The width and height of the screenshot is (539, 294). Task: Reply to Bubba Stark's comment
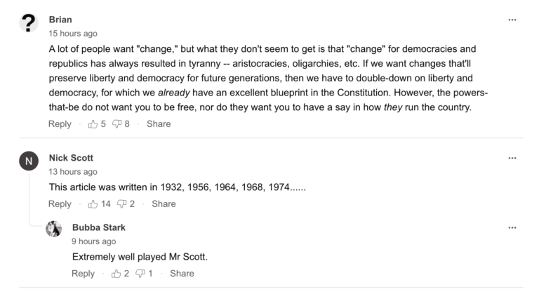(x=84, y=274)
